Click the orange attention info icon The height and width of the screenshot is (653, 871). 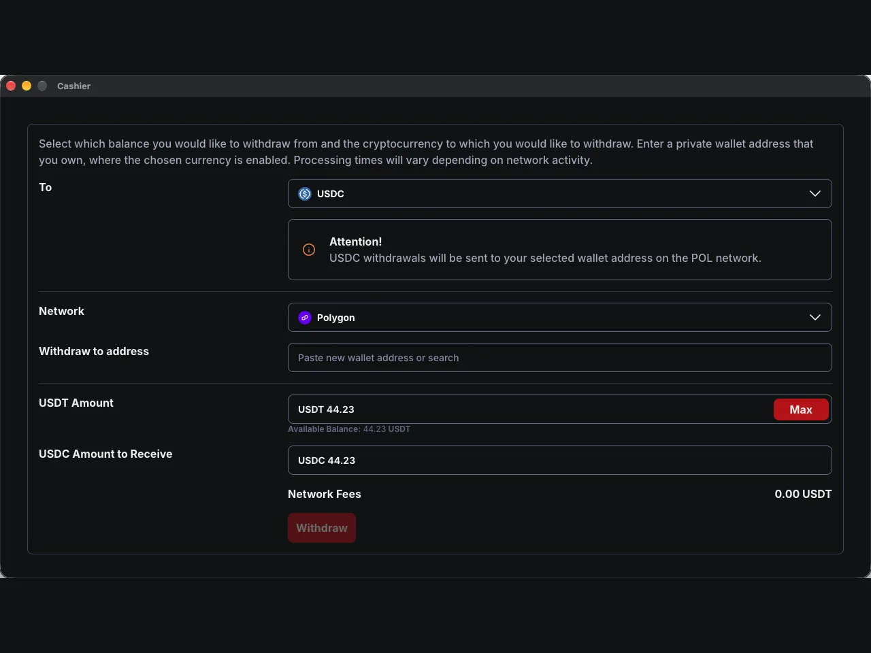click(309, 250)
